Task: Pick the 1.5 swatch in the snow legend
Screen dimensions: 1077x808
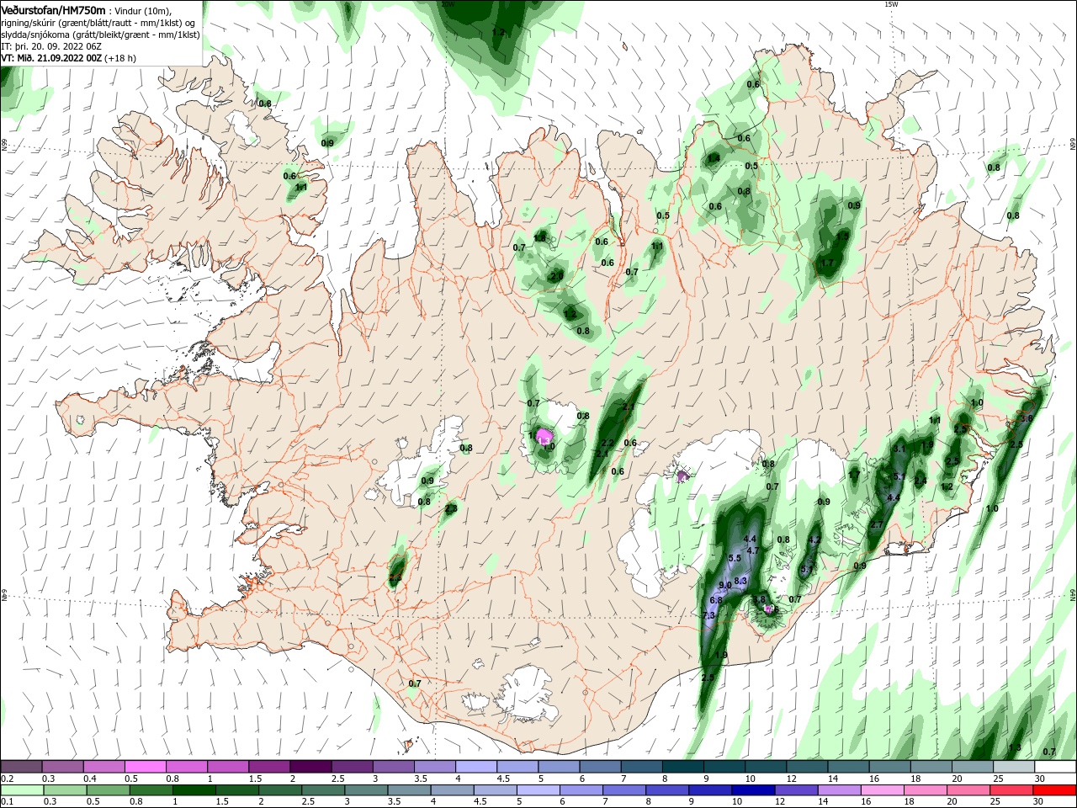Action: (x=268, y=767)
